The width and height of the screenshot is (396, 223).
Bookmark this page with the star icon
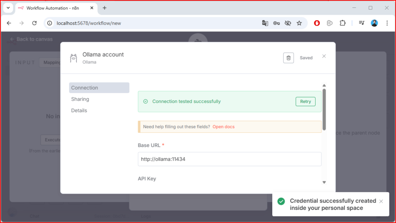tap(299, 23)
